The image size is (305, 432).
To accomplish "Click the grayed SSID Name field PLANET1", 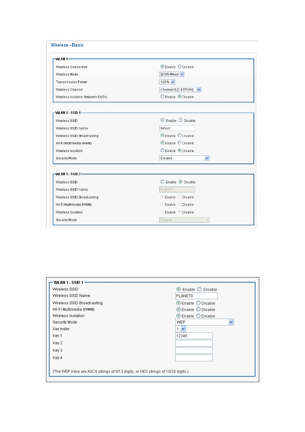I will pyautogui.click(x=177, y=189).
